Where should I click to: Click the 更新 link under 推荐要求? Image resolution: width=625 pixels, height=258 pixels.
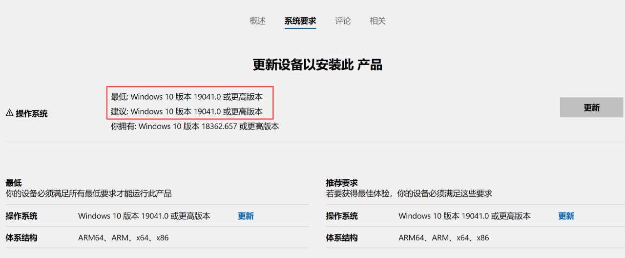(x=566, y=216)
